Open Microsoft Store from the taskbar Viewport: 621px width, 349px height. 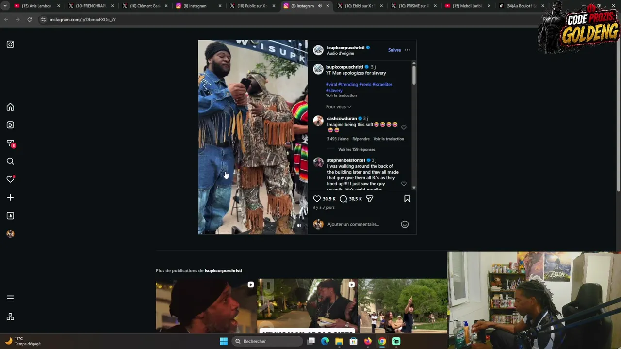[x=354, y=341]
